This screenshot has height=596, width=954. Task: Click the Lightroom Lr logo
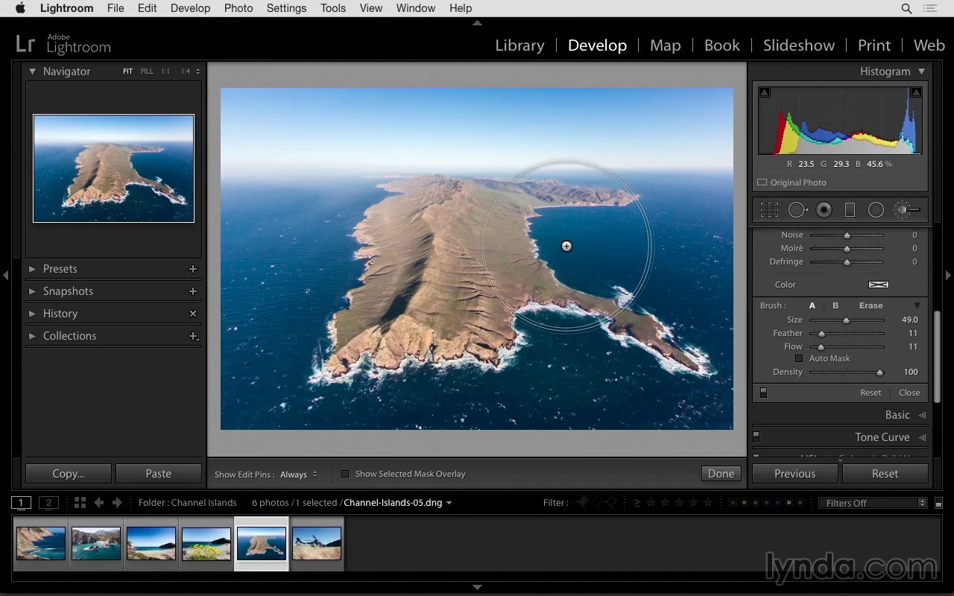25,44
